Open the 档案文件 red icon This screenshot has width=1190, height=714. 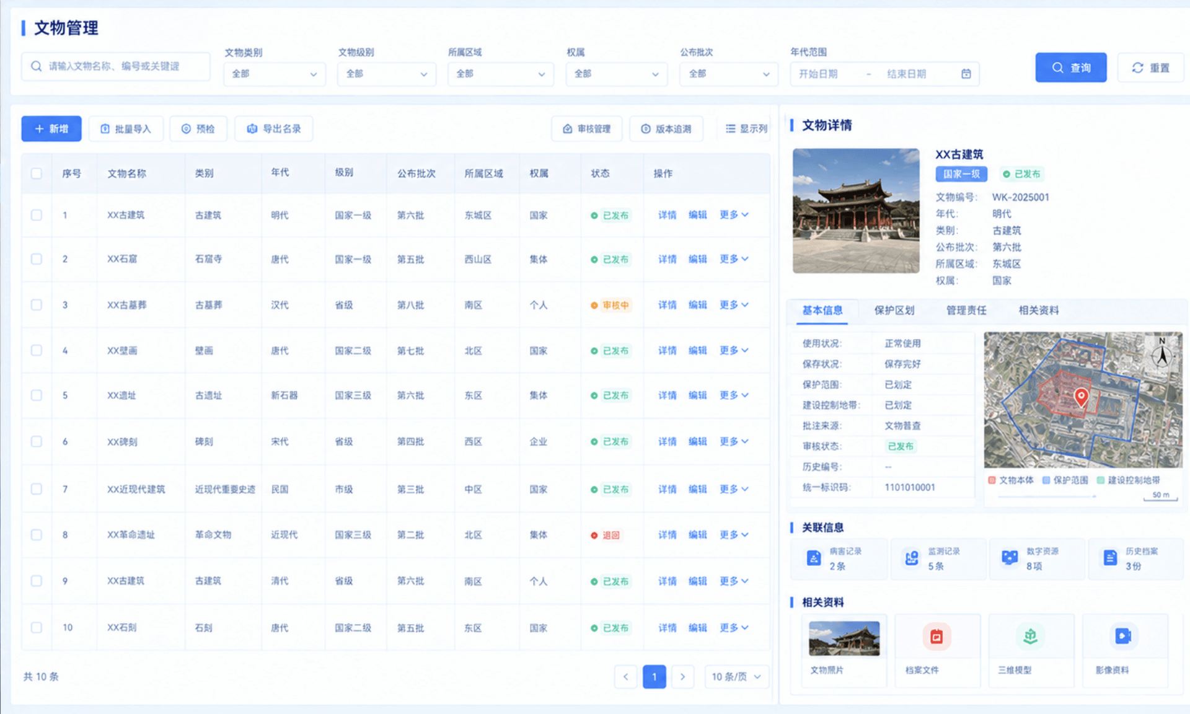click(x=937, y=637)
